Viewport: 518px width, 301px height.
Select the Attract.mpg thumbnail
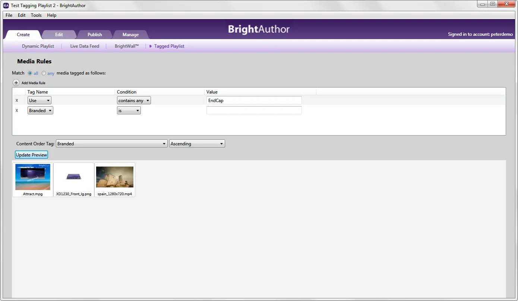pyautogui.click(x=33, y=180)
